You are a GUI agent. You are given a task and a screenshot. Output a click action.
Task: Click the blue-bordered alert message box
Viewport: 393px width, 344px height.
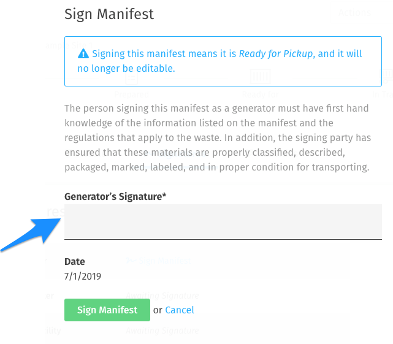(223, 61)
